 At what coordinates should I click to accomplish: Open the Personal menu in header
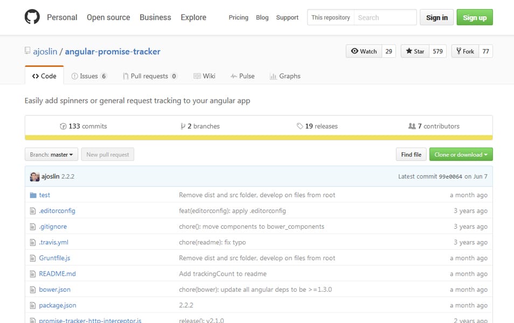tap(62, 17)
